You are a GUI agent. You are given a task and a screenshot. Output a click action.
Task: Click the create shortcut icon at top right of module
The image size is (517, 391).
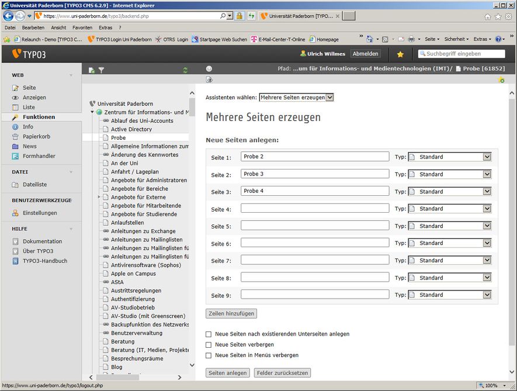501,80
